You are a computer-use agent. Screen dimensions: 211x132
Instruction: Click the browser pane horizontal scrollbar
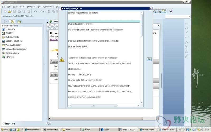pos(97,118)
